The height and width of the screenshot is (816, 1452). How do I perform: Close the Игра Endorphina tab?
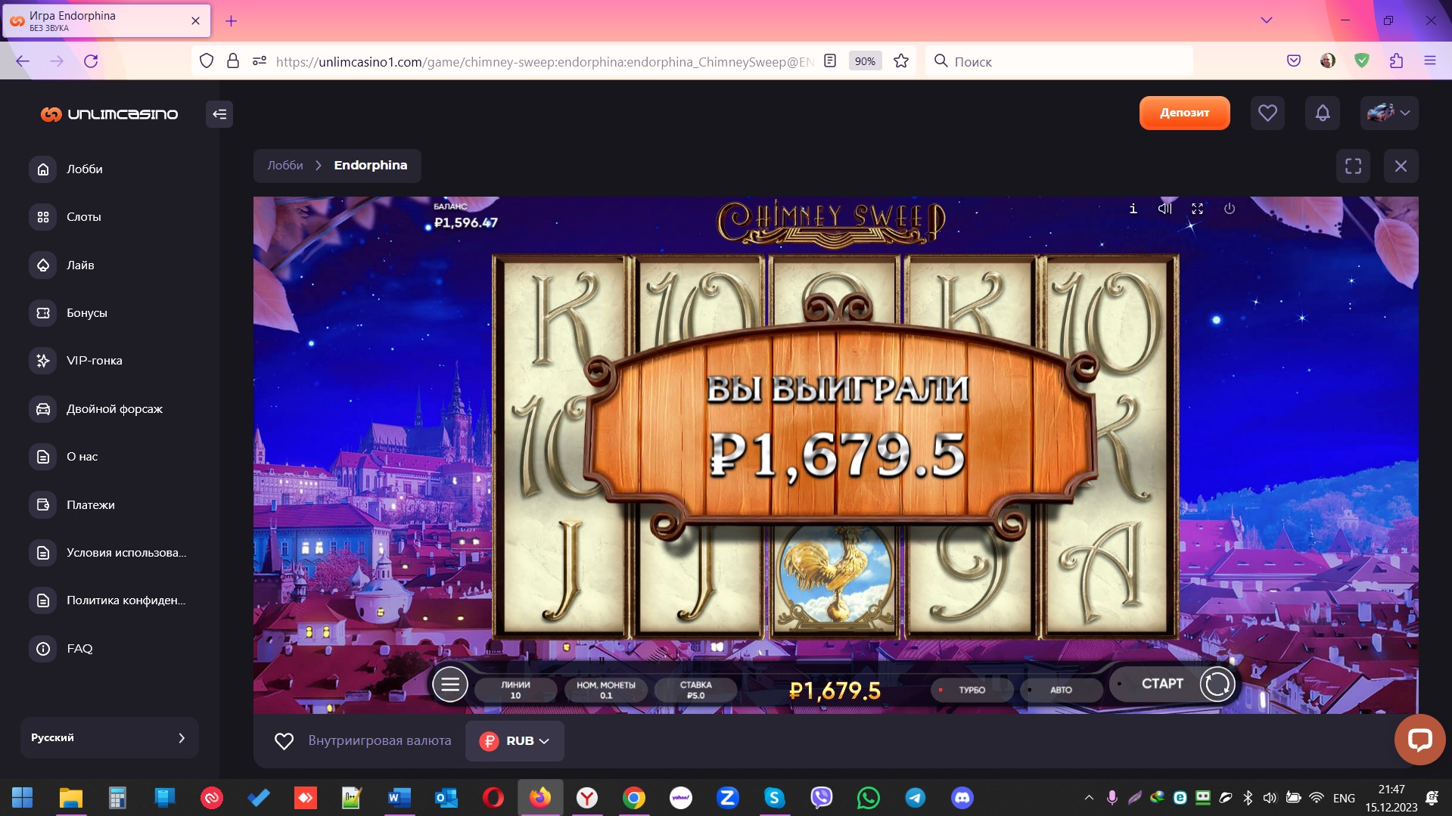pyautogui.click(x=195, y=21)
